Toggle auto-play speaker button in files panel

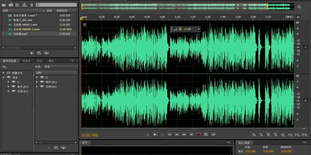point(46,53)
